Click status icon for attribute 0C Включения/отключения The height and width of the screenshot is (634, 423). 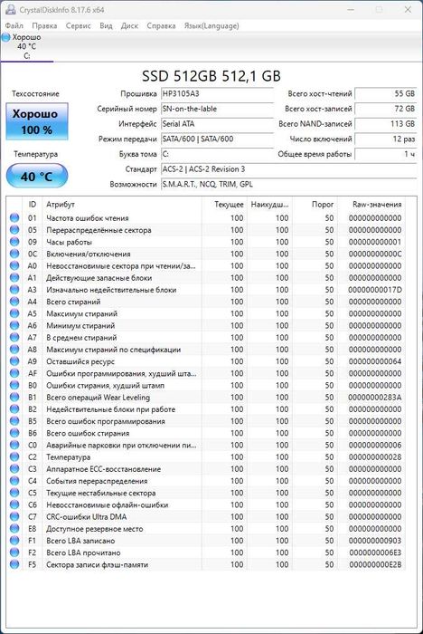14,254
